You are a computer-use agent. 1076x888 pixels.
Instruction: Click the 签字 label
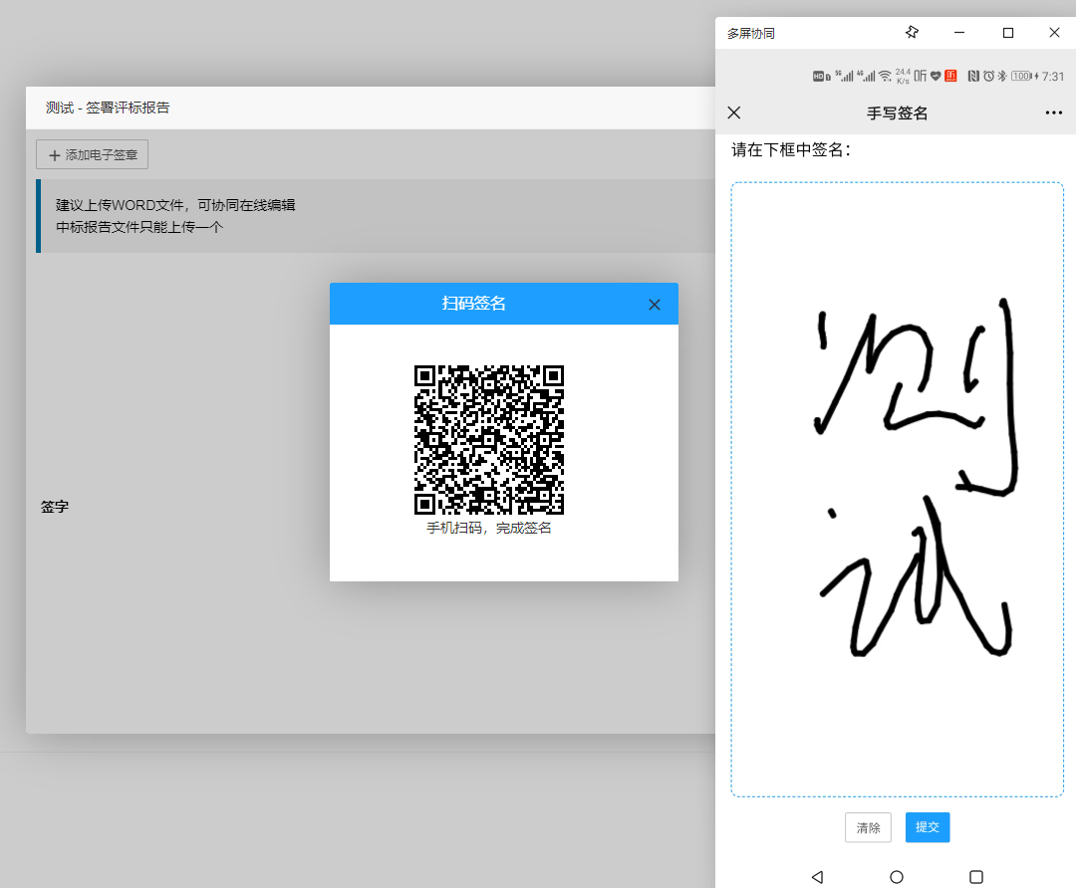coord(54,507)
